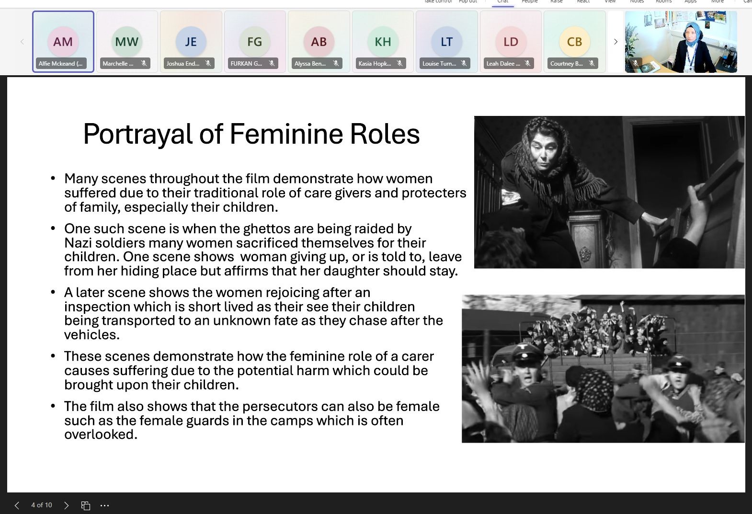This screenshot has height=514, width=752.
Task: Open Notes in the meeting toolbar
Action: click(637, 2)
